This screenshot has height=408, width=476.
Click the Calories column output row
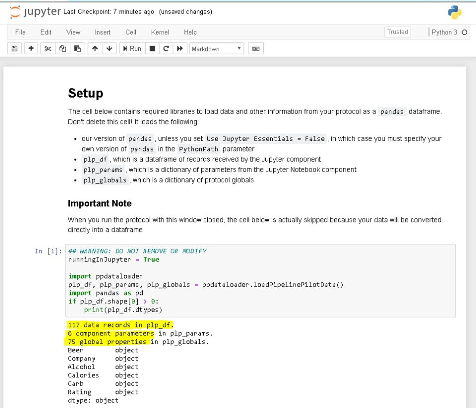(x=103, y=375)
